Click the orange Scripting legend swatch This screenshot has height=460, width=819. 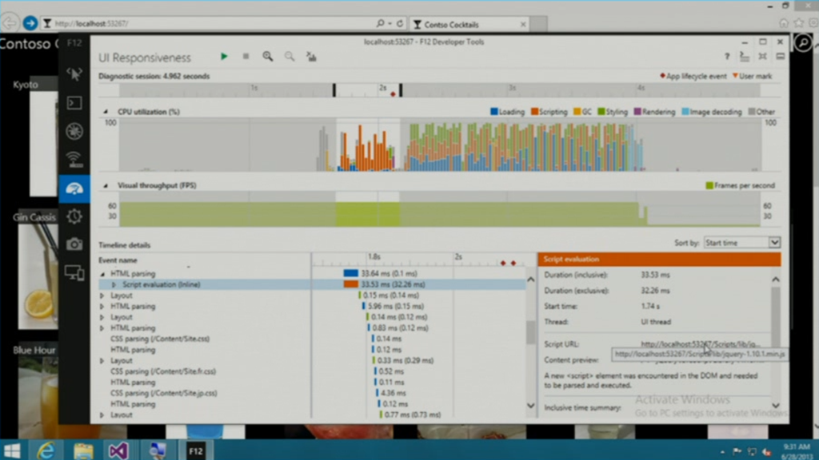(534, 112)
